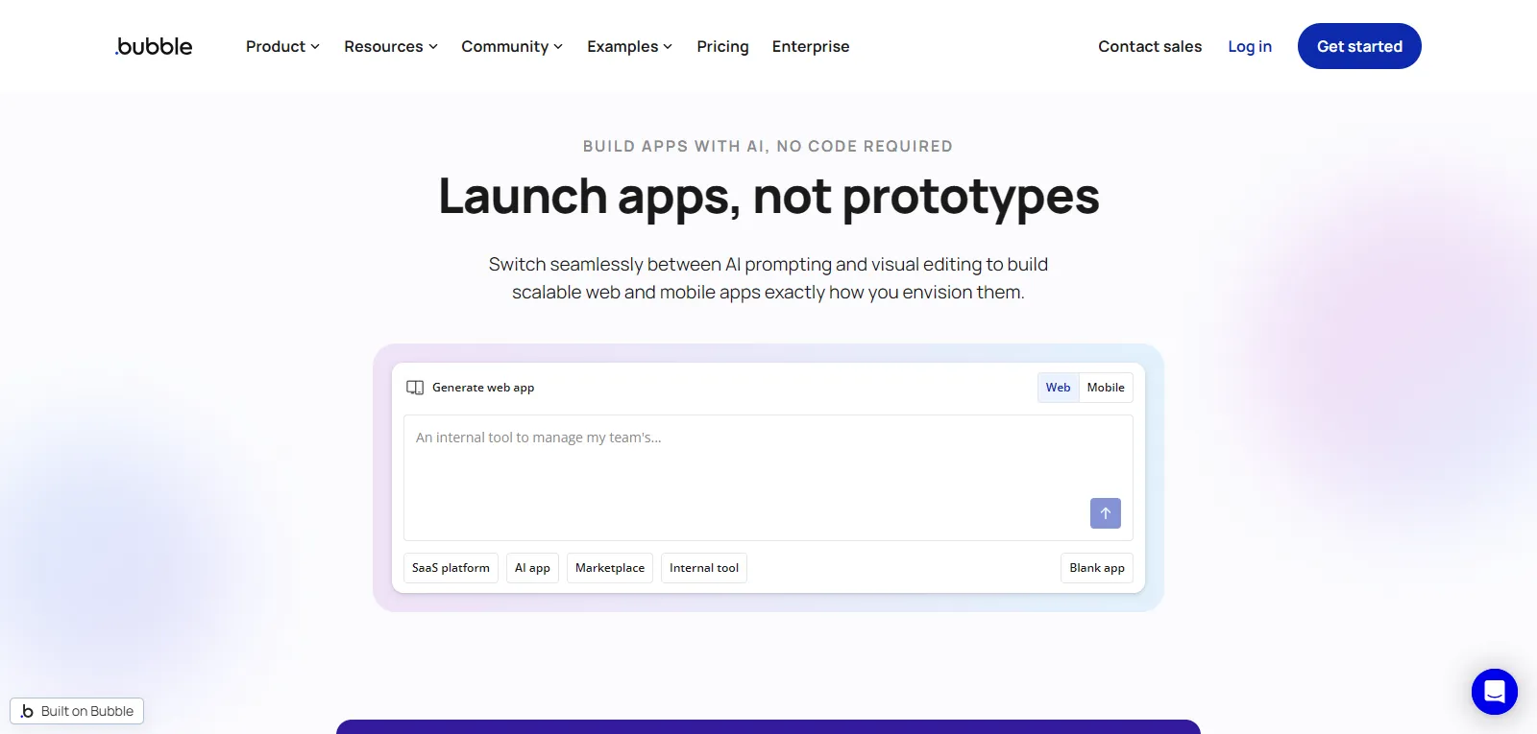Viewport: 1537px width, 734px height.
Task: Open the Enterprise page
Action: tap(811, 46)
